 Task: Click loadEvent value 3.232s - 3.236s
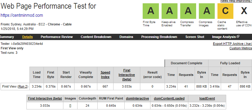coord(207,106)
